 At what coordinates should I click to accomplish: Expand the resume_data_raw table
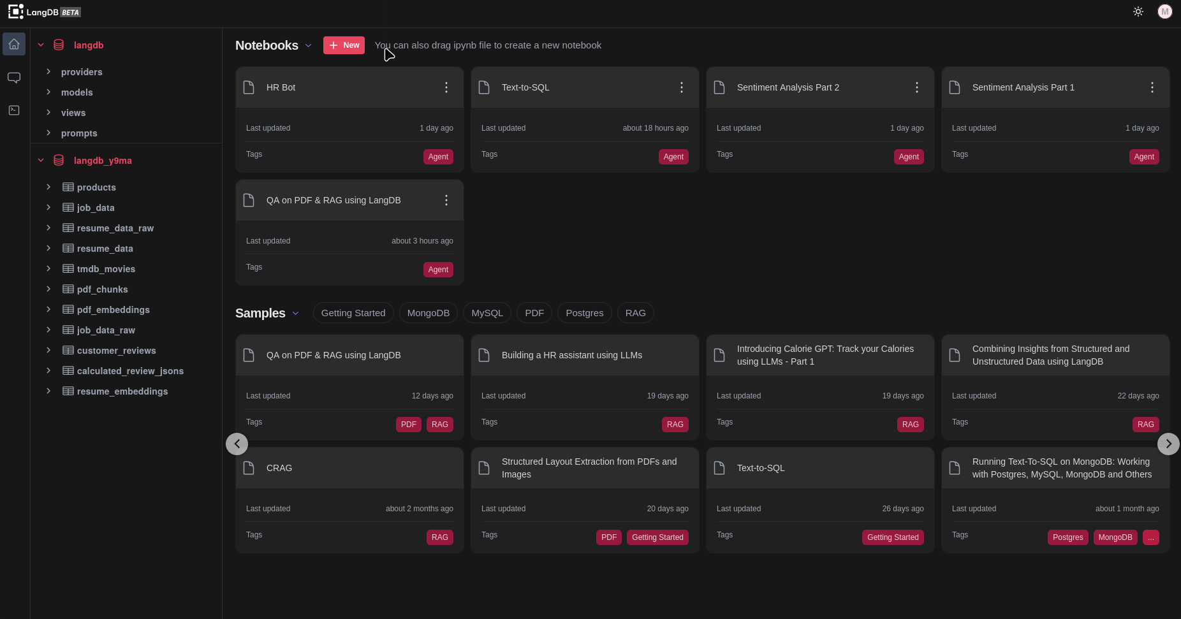click(x=48, y=228)
